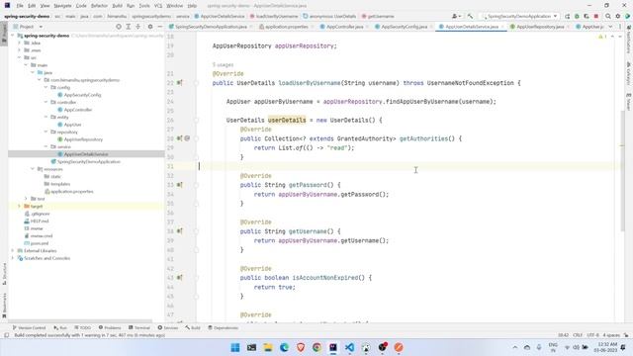
Task: Open the Dependencies tool window
Action: (x=223, y=327)
